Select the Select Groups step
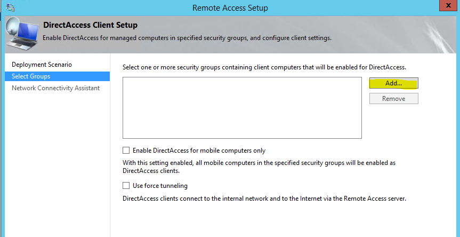Viewport: 460px width, 237px height. coord(58,76)
